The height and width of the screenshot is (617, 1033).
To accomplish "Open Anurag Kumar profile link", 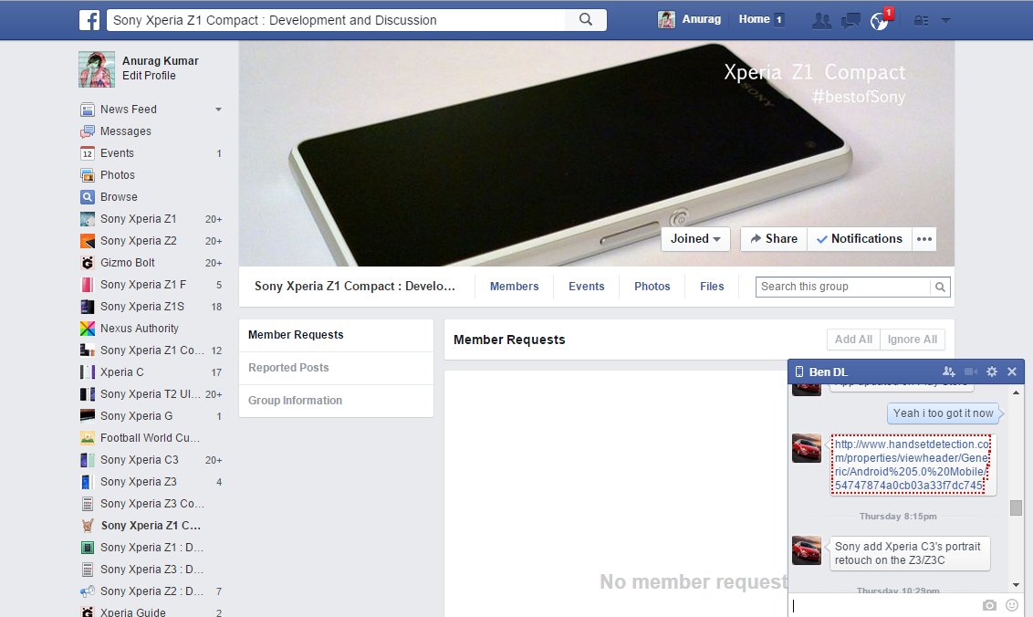I will [x=160, y=60].
